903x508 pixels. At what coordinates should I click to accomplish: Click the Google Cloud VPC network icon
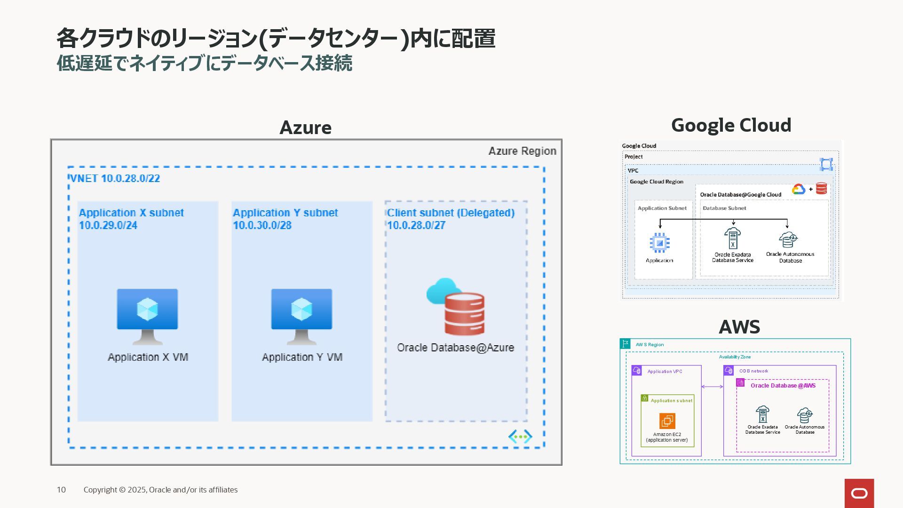826,164
